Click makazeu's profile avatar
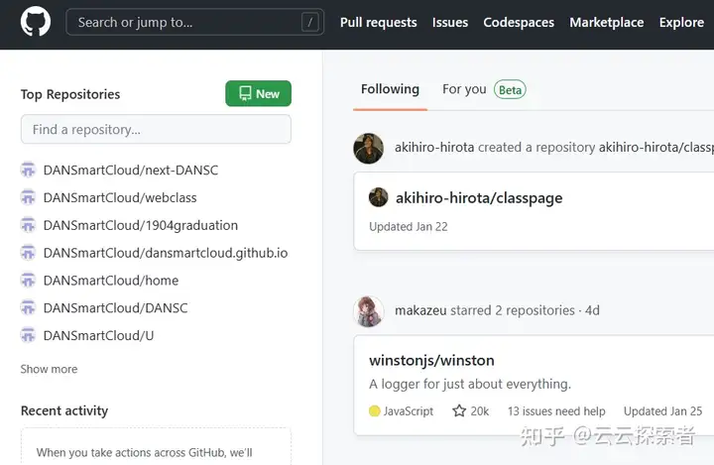The image size is (714, 465). 369,310
